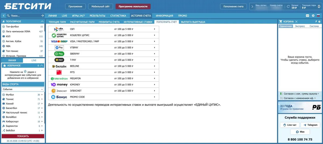Click the Поиск search field
The image size is (323, 144).
(25, 16)
